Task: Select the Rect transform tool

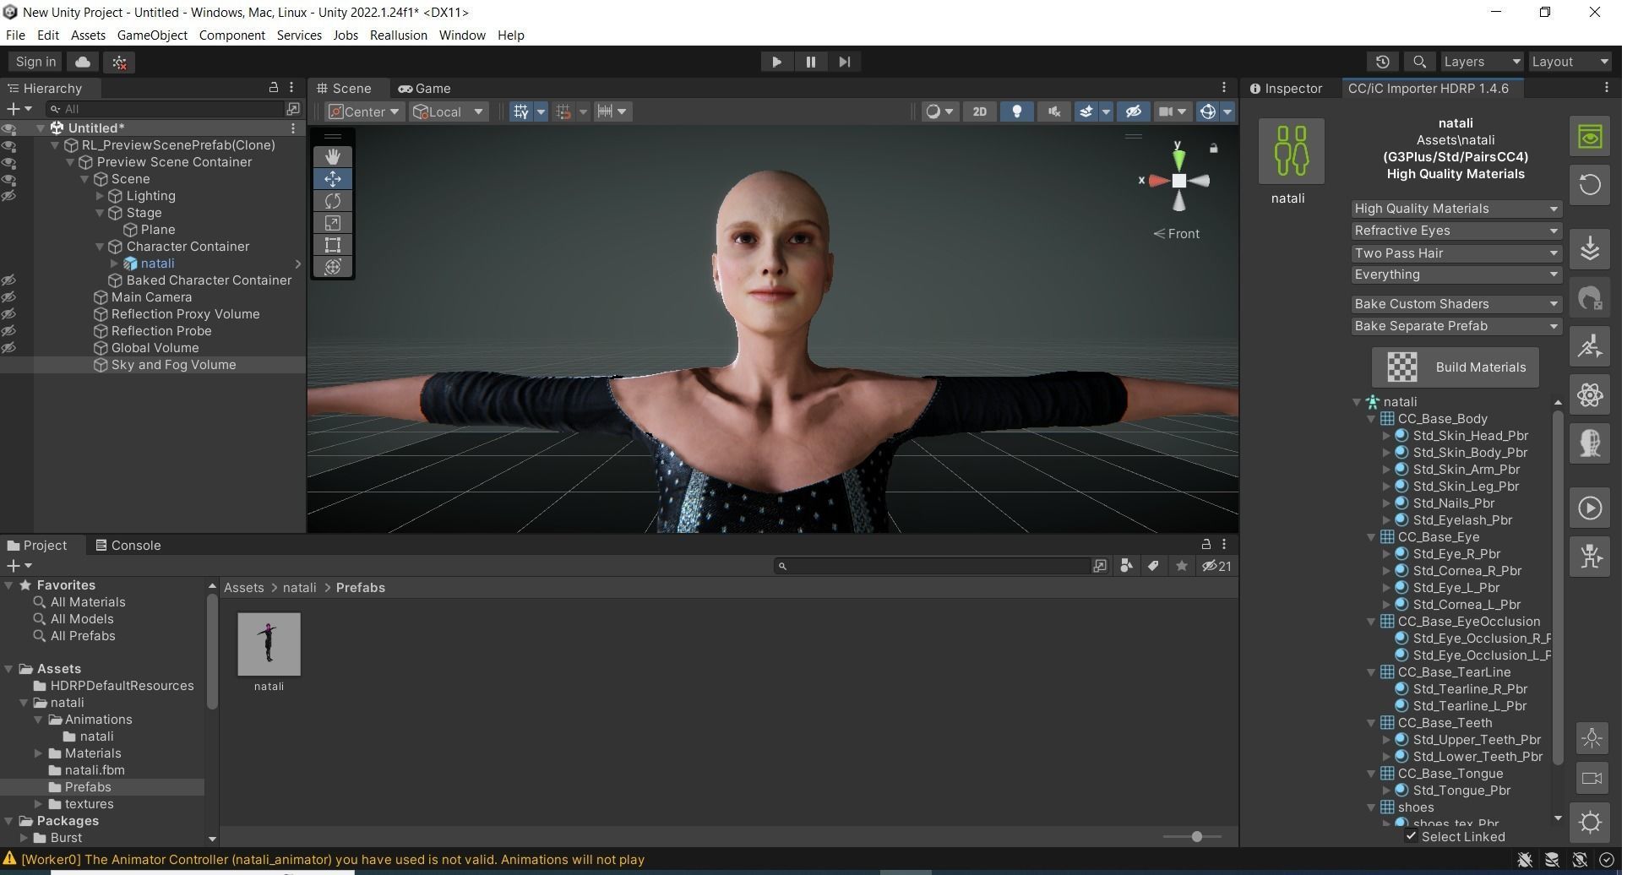Action: [x=332, y=245]
